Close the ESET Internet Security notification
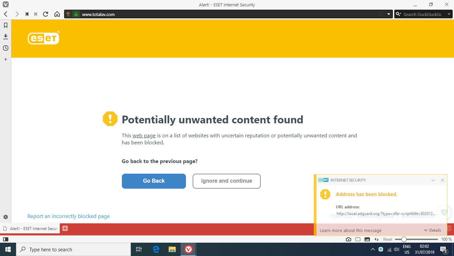 [442, 180]
